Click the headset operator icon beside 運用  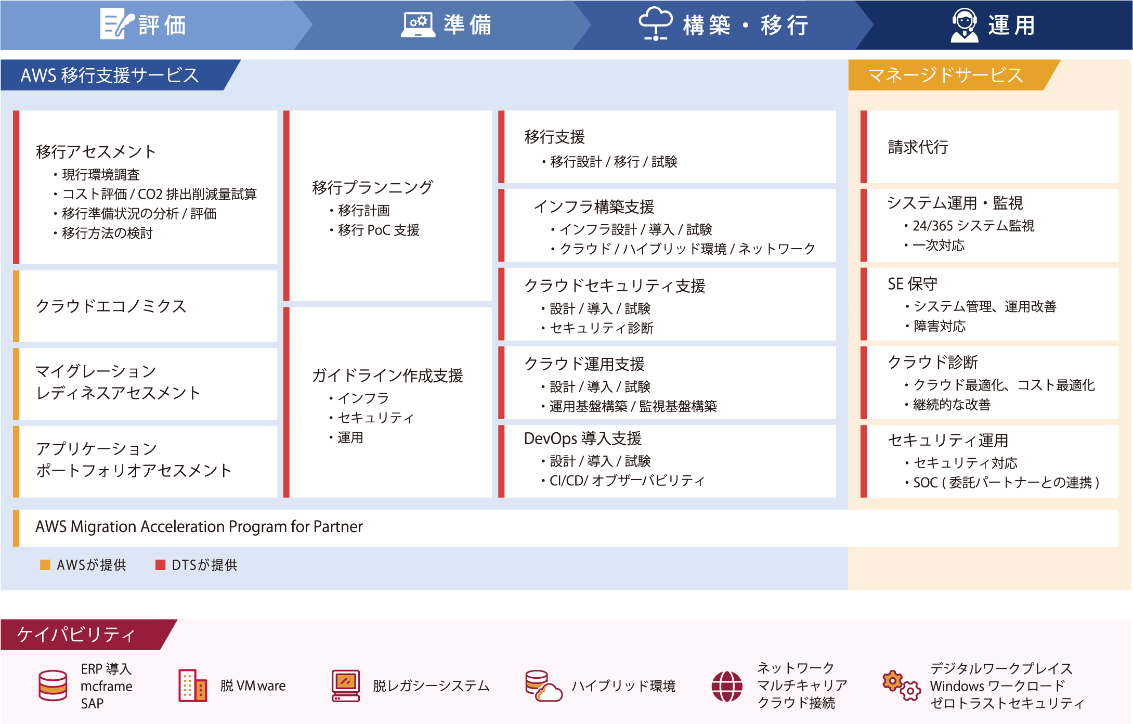pos(965,24)
